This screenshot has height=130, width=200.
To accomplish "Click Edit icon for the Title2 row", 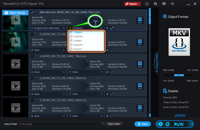I will point(140,42).
